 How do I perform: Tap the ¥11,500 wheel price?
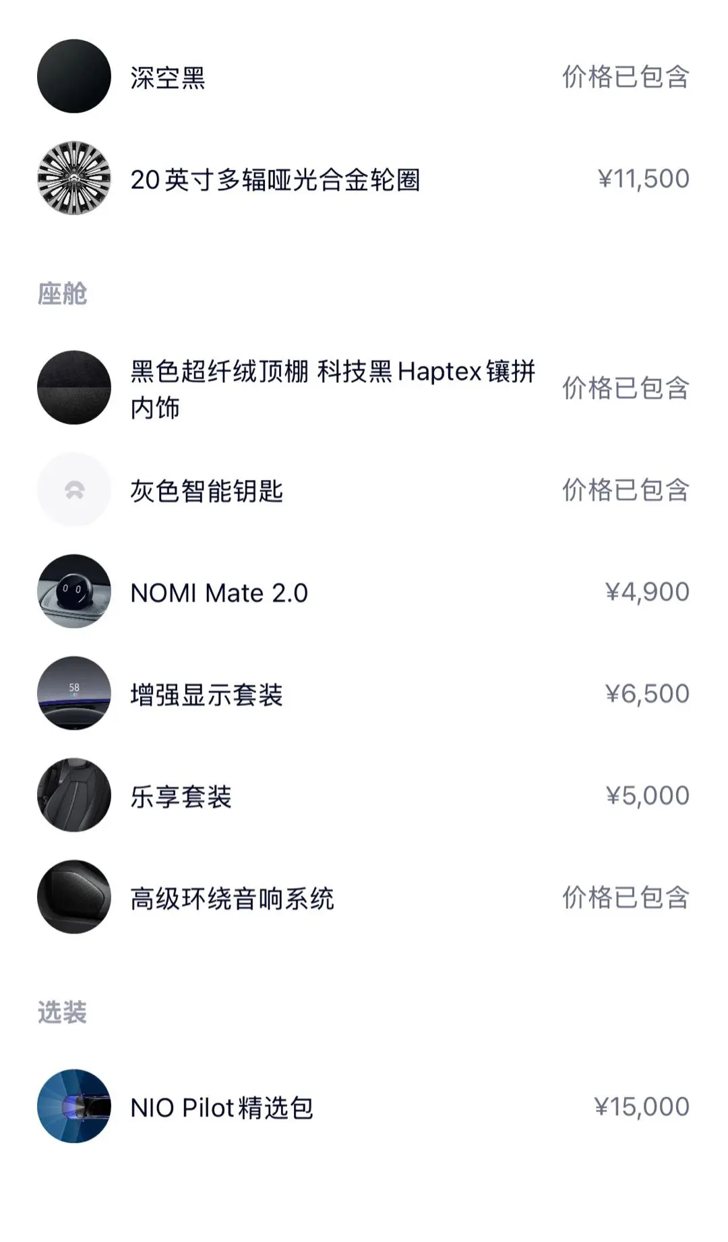click(x=643, y=179)
